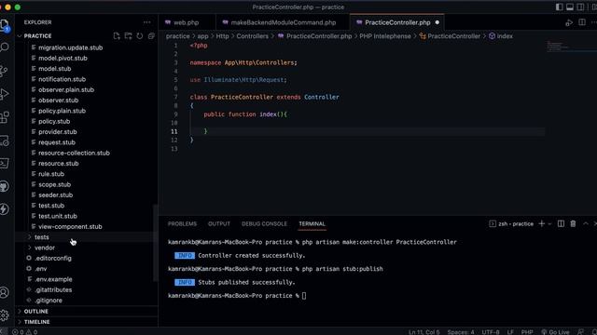Toggle bottom panel layout icon
Viewport: 597px width, 335px height.
[570, 7]
